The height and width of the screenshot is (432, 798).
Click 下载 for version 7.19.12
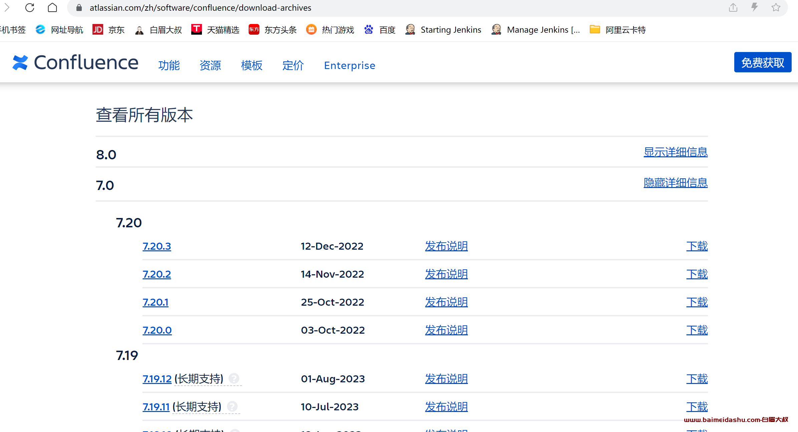[697, 379]
